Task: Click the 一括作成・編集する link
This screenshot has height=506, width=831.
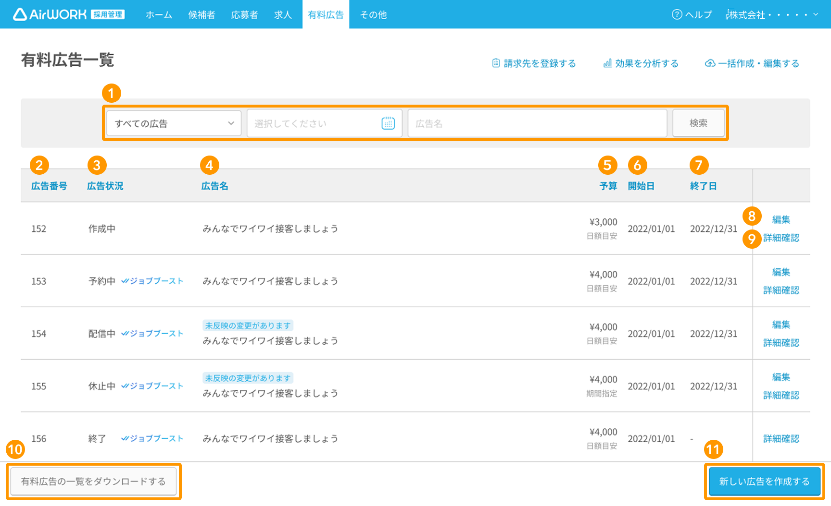Action: [x=752, y=63]
